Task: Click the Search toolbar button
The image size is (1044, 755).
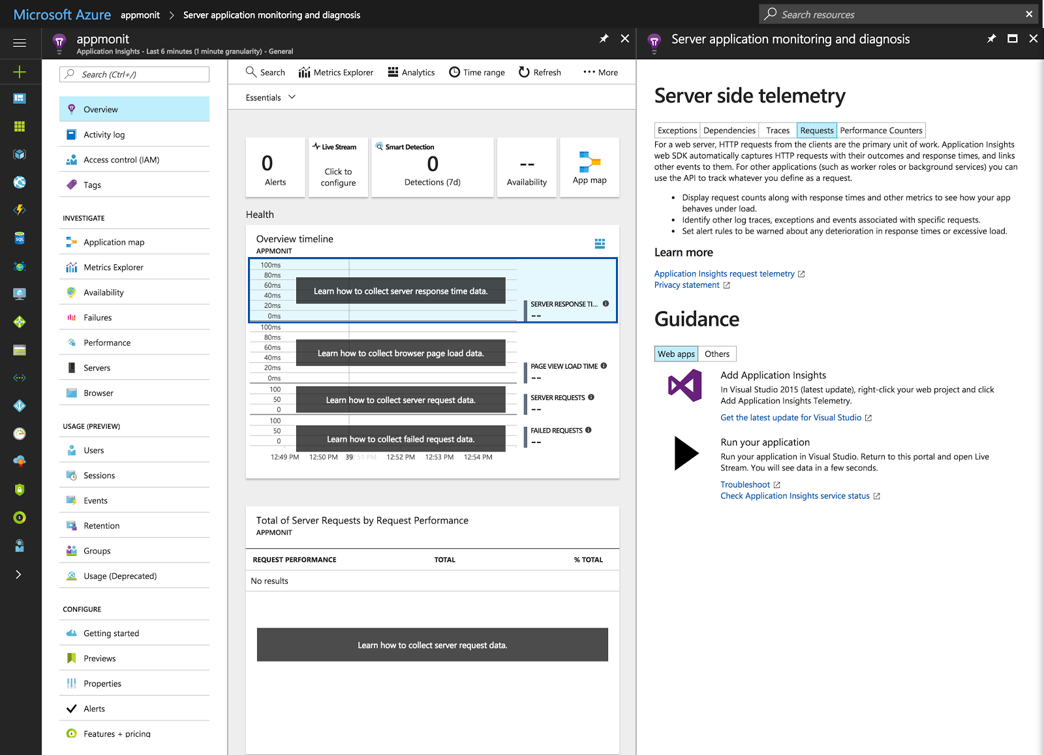Action: 266,72
